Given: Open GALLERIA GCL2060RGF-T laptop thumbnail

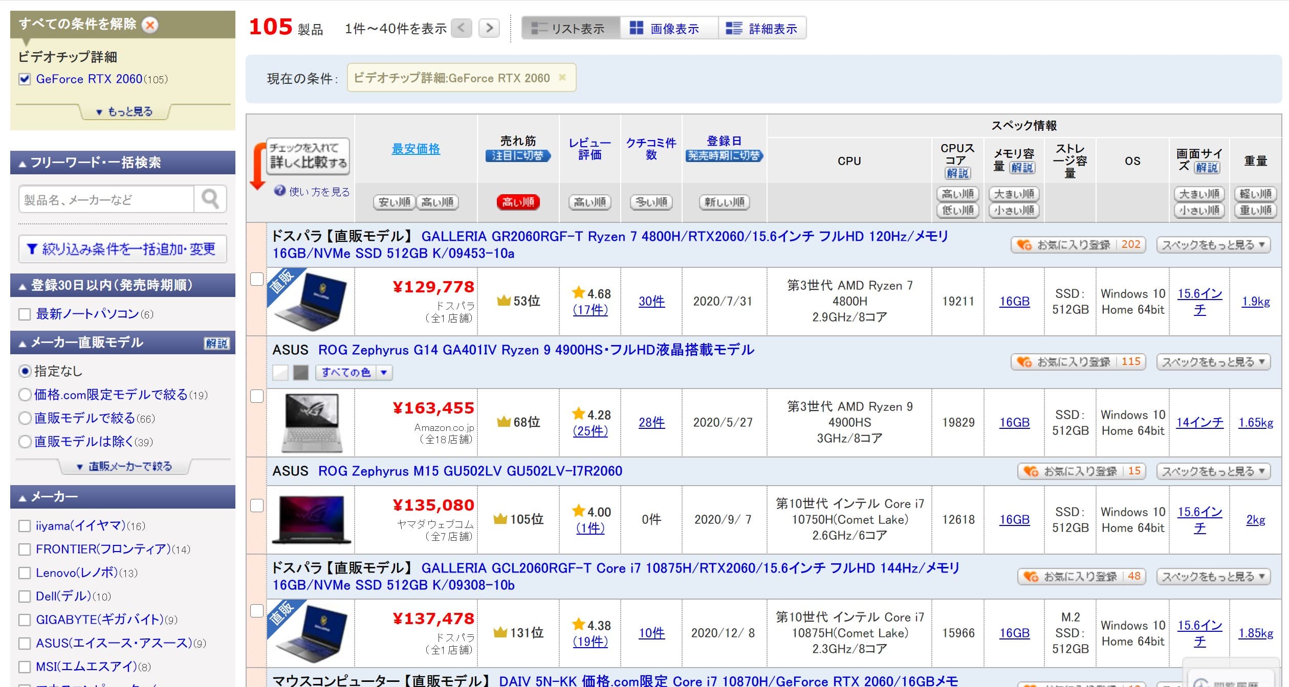Looking at the screenshot, I should (311, 633).
